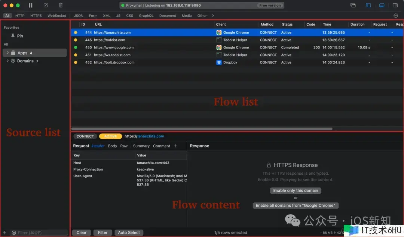Click the Todoist Helper icon for ws.todoist.com
This screenshot has height=237, width=404.
pyautogui.click(x=219, y=55)
